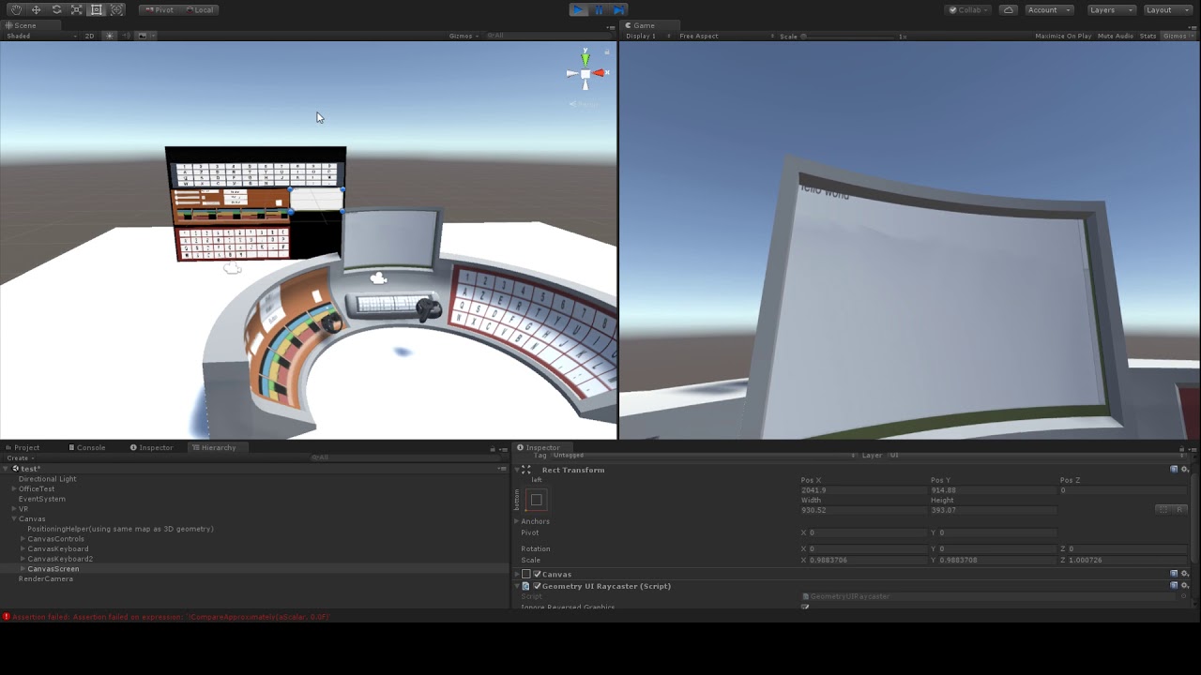
Task: Switch to the Console tab
Action: point(87,447)
